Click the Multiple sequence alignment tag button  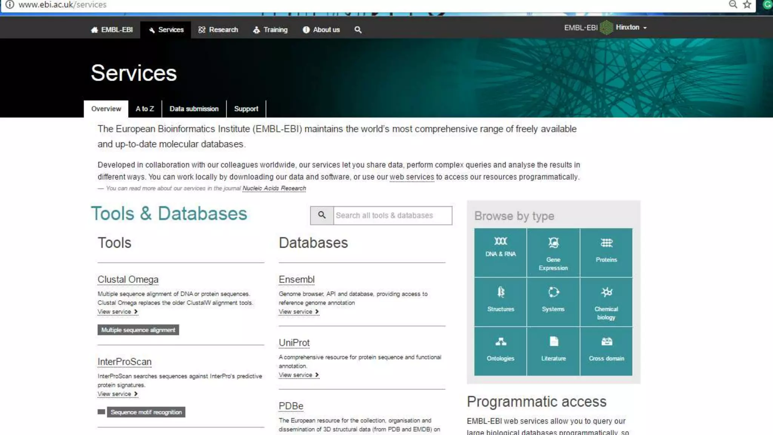(x=138, y=330)
